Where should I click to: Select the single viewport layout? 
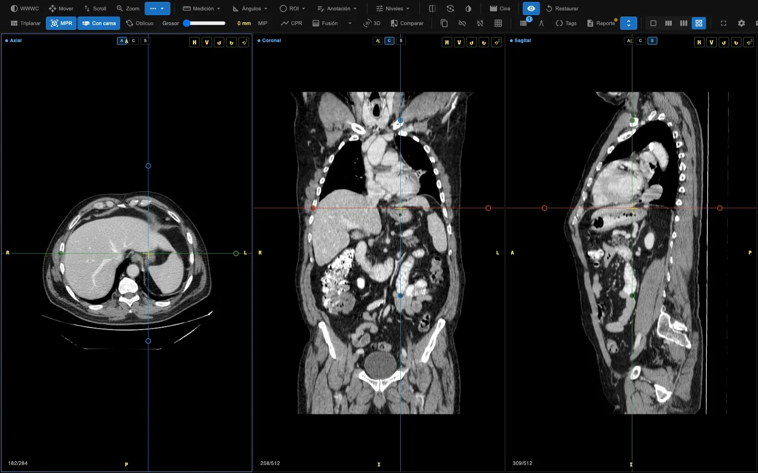tap(653, 23)
